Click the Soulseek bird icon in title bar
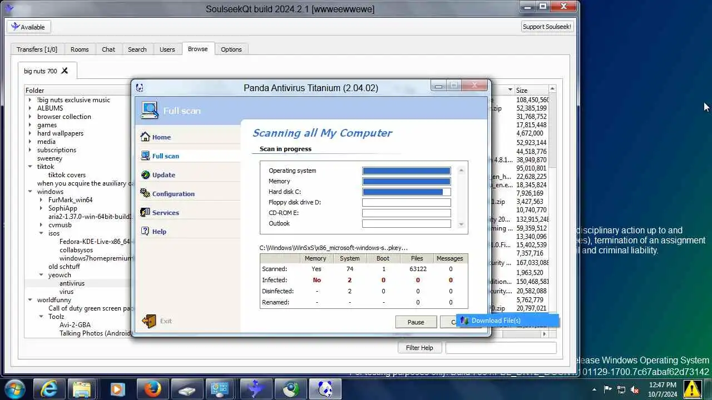Image resolution: width=712 pixels, height=400 pixels. click(8, 8)
